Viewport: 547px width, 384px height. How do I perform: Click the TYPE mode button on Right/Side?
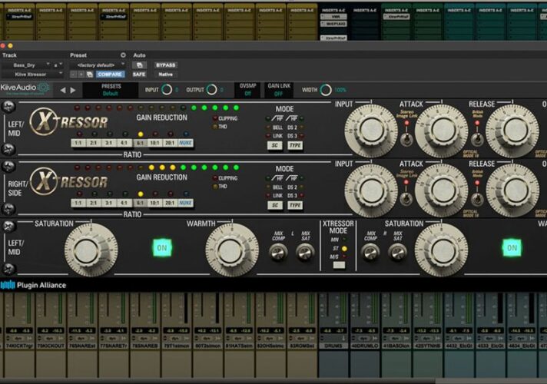click(296, 205)
